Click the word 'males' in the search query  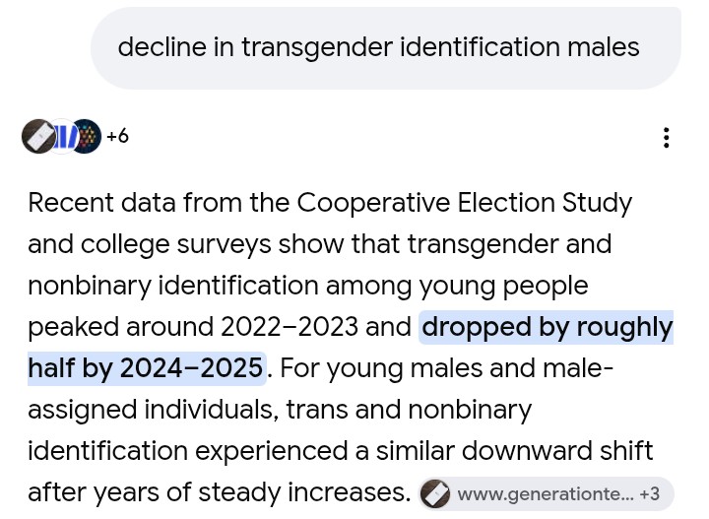[604, 47]
